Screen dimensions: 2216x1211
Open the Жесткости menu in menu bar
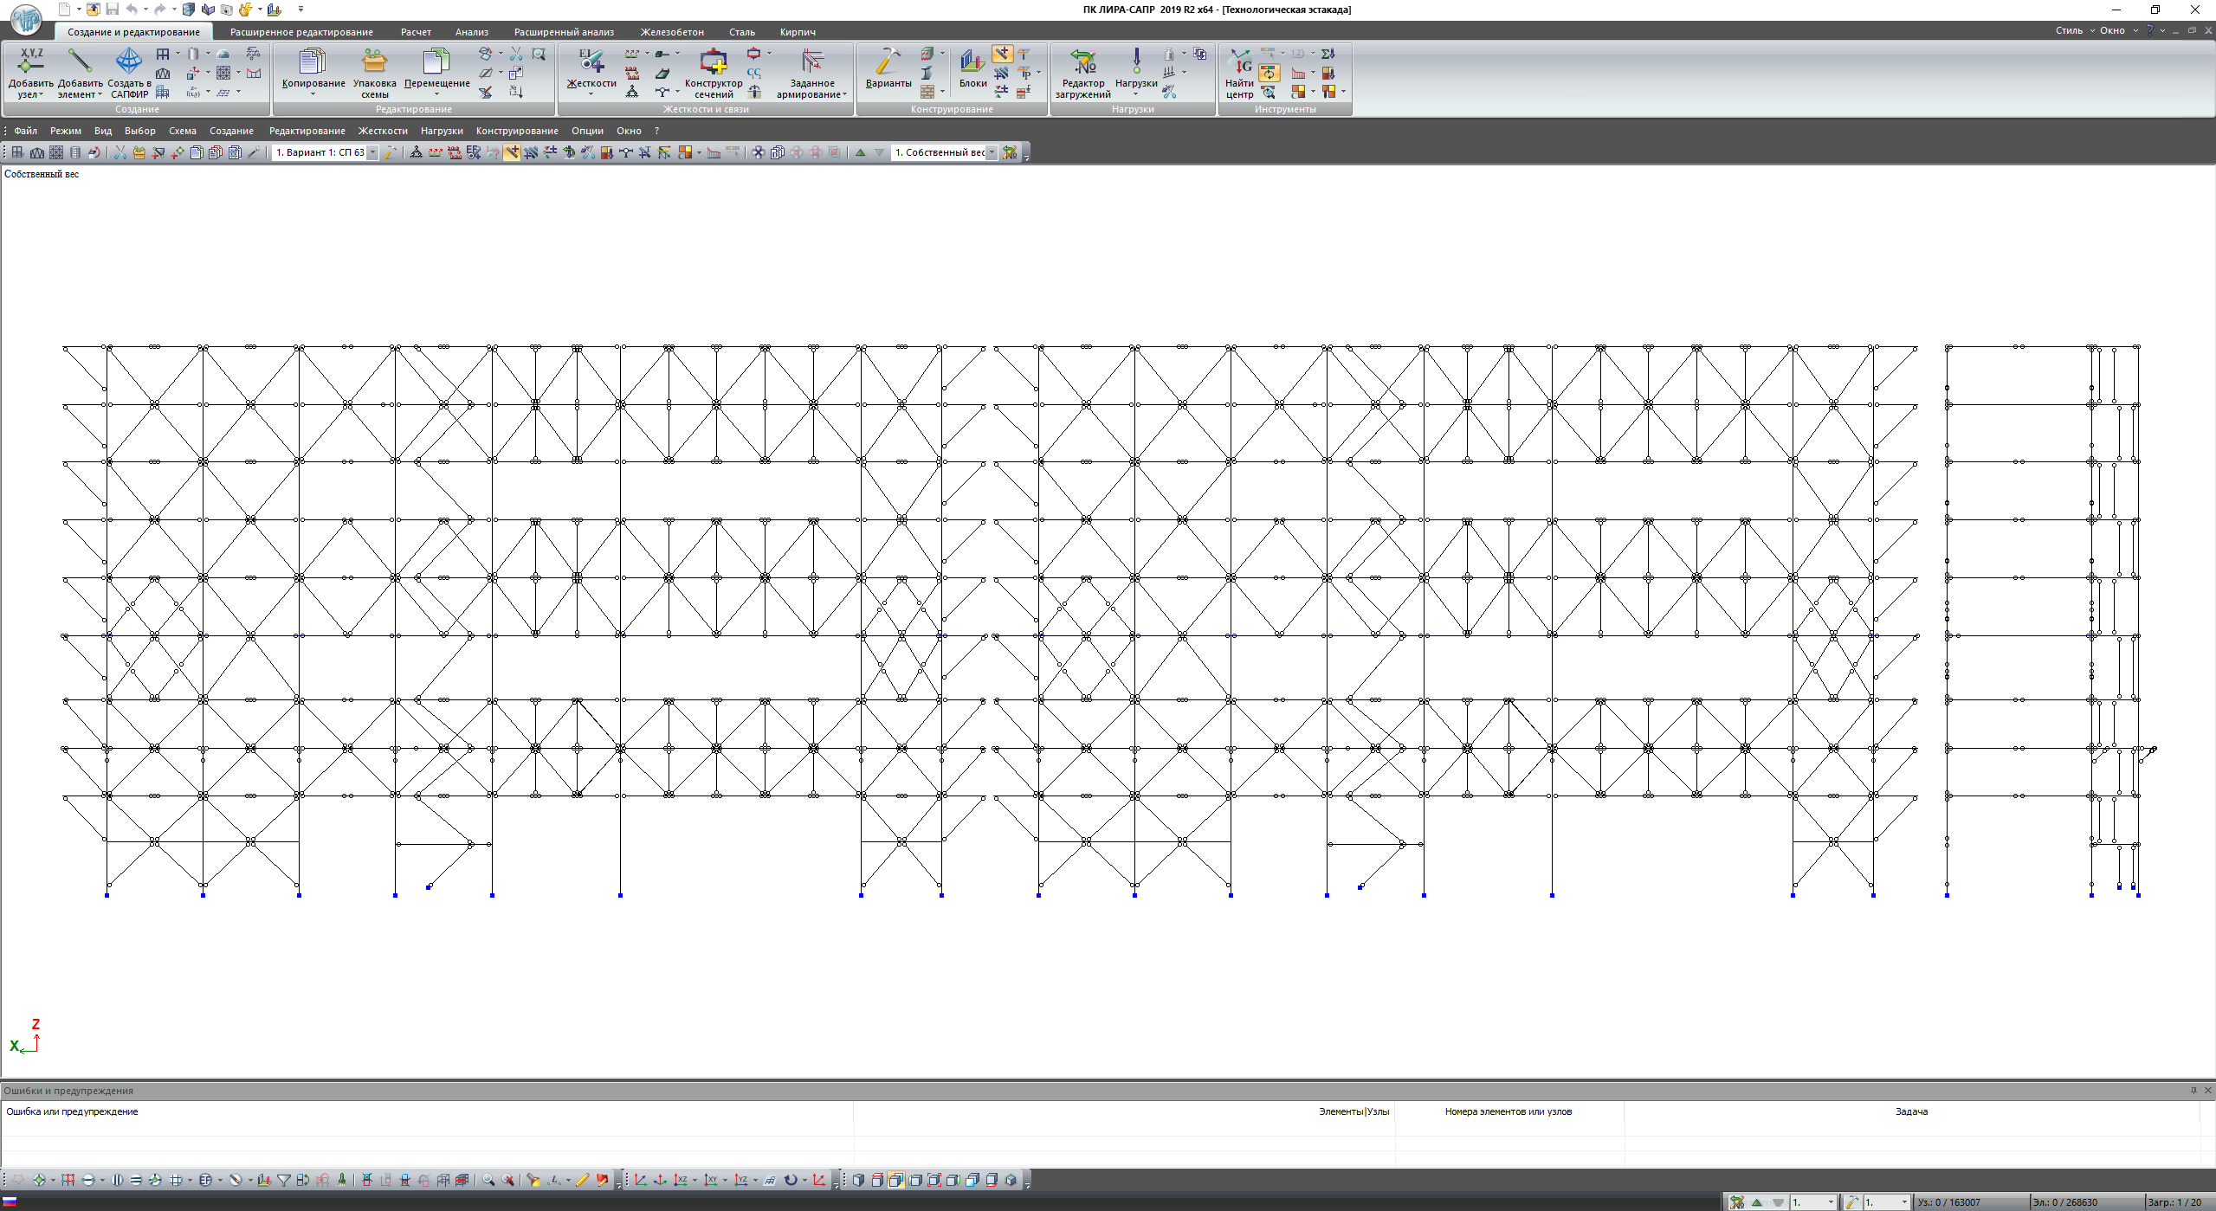(x=382, y=131)
